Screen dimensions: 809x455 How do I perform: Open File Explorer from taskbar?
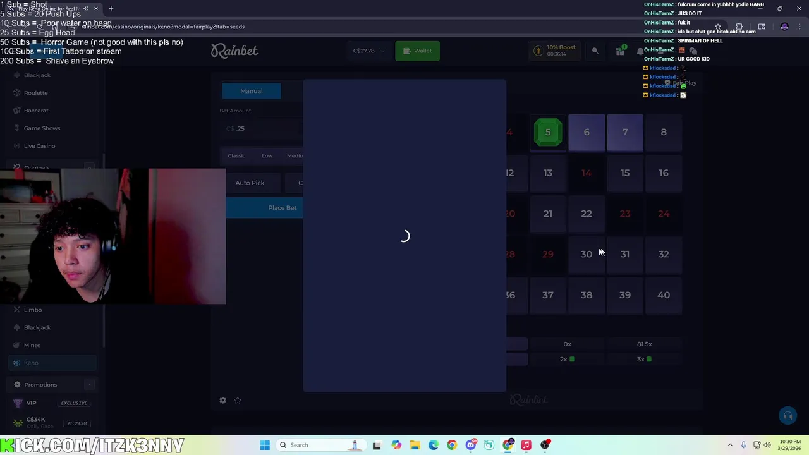click(415, 445)
